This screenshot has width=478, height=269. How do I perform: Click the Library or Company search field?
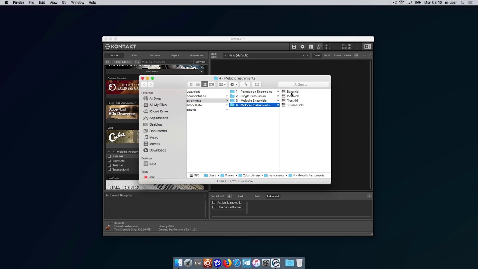pyautogui.click(x=167, y=62)
